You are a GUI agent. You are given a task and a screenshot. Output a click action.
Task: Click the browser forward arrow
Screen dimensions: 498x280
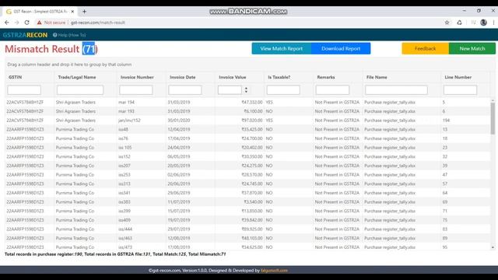coord(17,23)
